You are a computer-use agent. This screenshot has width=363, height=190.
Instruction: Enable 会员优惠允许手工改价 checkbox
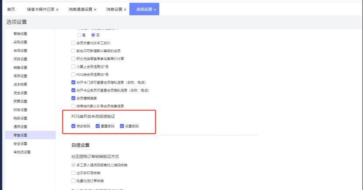pos(73,43)
